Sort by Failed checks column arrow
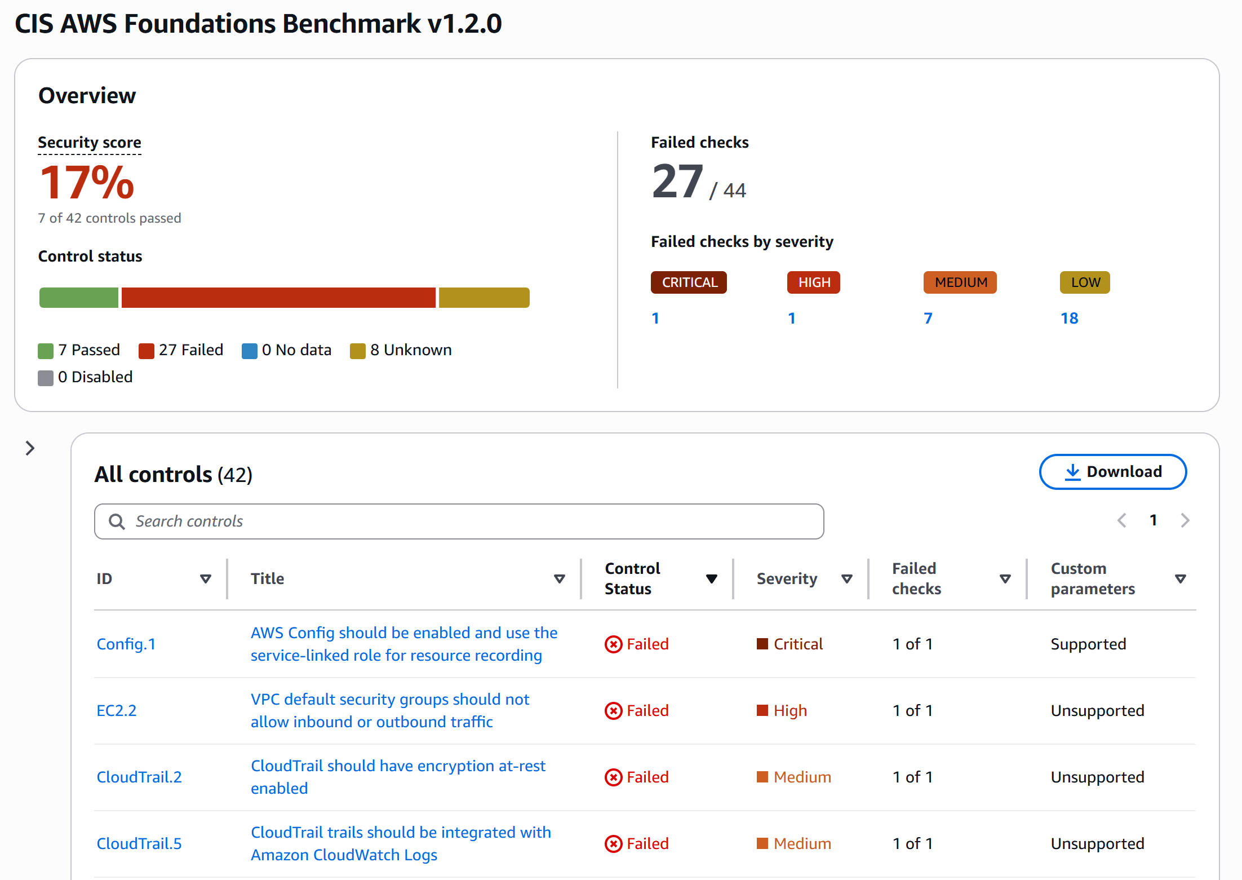Image resolution: width=1242 pixels, height=880 pixels. click(1005, 579)
